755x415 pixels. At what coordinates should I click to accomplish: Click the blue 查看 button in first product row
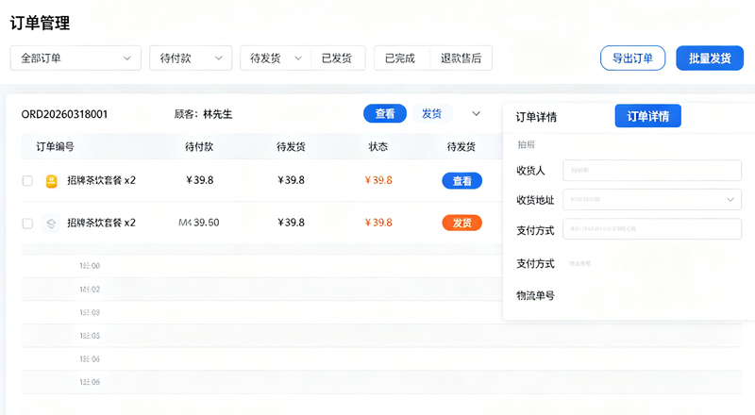461,181
